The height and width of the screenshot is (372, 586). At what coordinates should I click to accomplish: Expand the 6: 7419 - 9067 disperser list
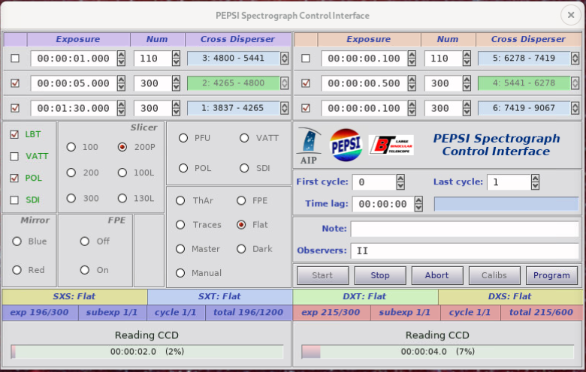[x=575, y=108]
